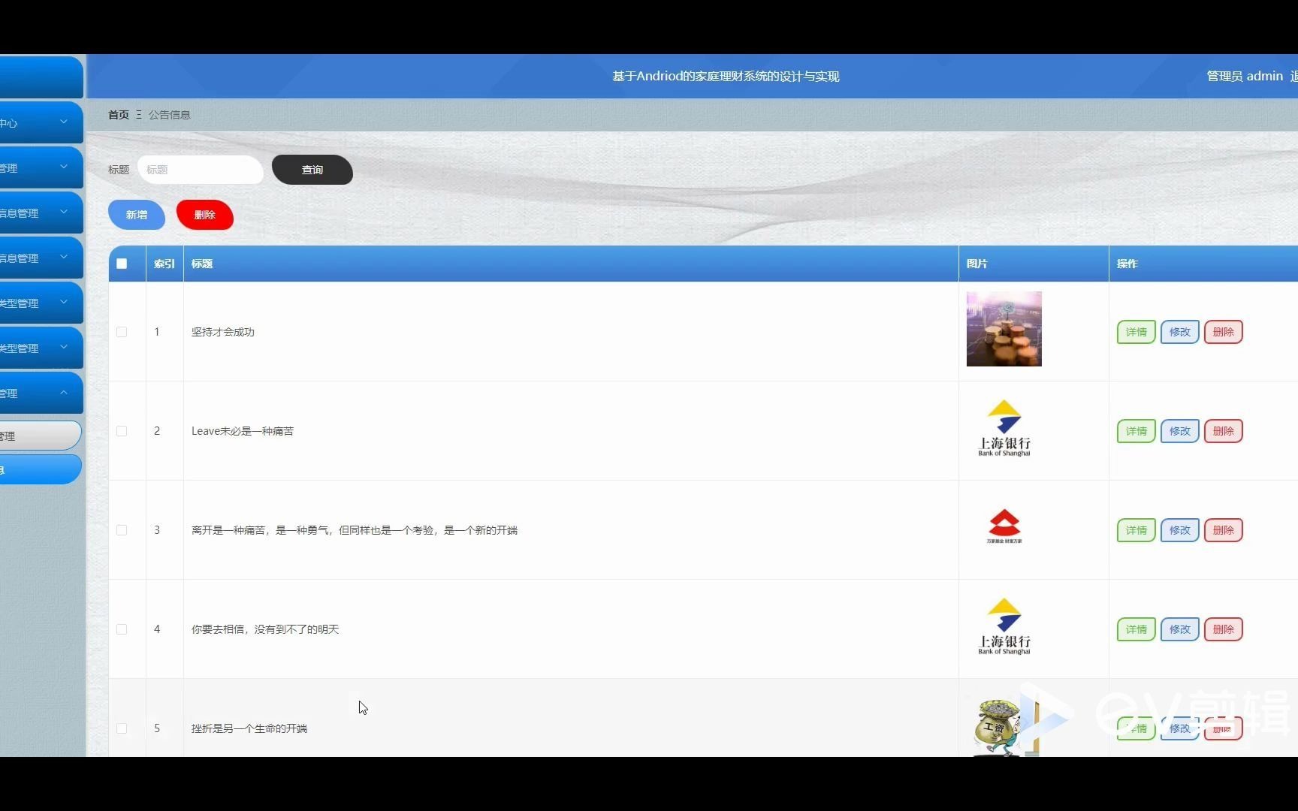Viewport: 1298px width, 811px height.
Task: Open the 中心 sidebar menu item
Action: [x=41, y=122]
